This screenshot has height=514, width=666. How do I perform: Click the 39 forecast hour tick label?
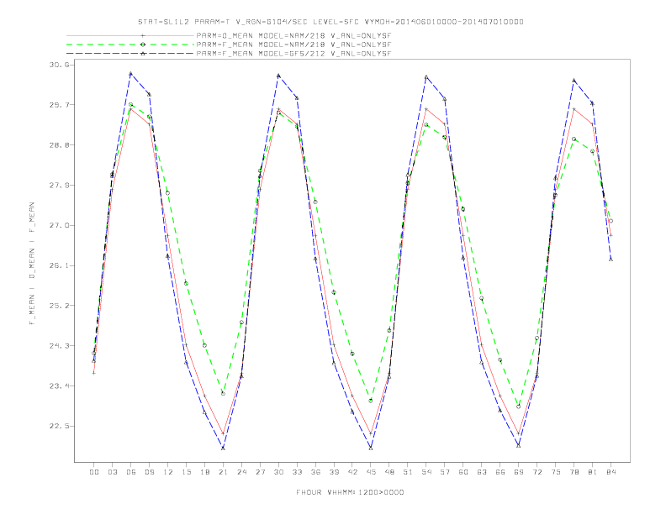(x=335, y=472)
